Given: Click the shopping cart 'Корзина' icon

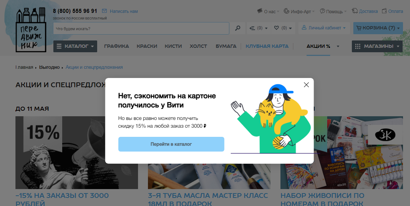Looking at the screenshot, I should 358,28.
